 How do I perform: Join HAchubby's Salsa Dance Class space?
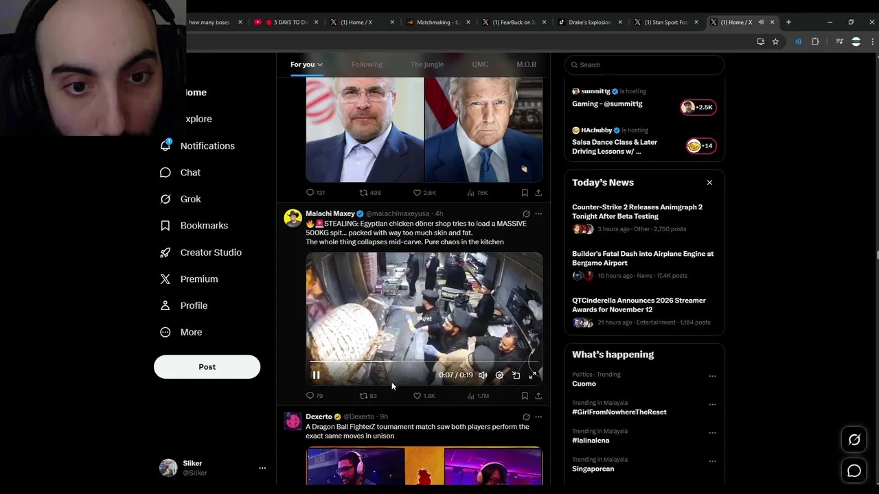point(700,145)
